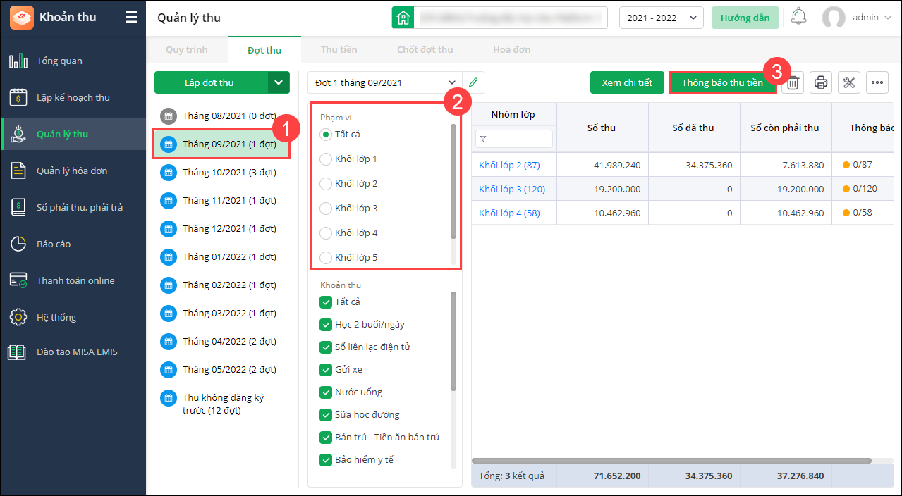This screenshot has height=496, width=902.
Task: Open Lập kế hoạch thu sidebar icon
Action: point(18,97)
